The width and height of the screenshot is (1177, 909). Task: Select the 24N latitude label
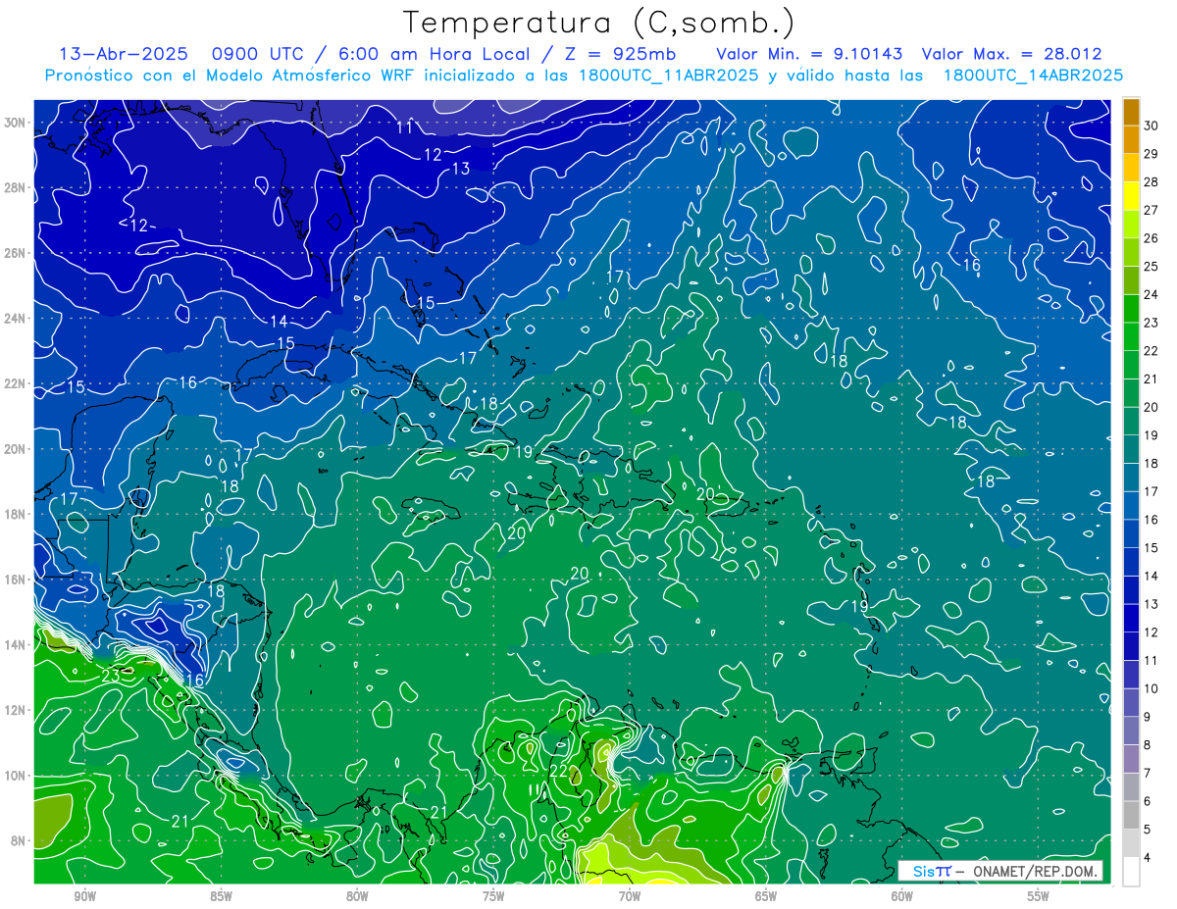tap(16, 319)
